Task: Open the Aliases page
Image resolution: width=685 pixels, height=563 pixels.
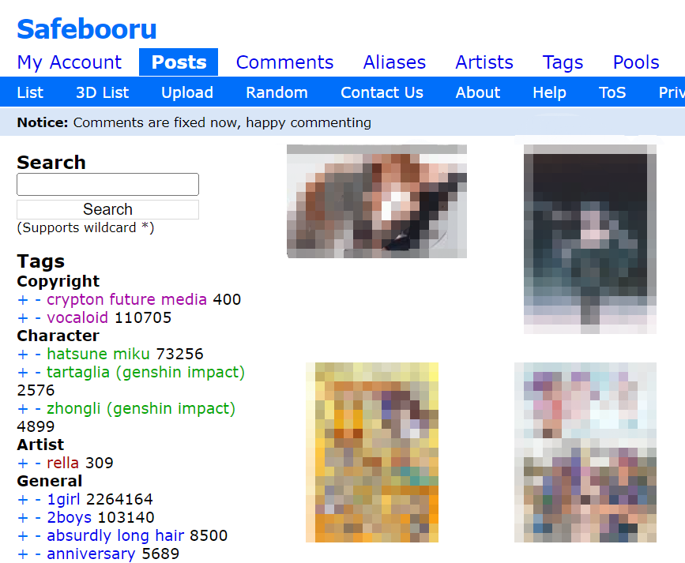Action: point(394,62)
